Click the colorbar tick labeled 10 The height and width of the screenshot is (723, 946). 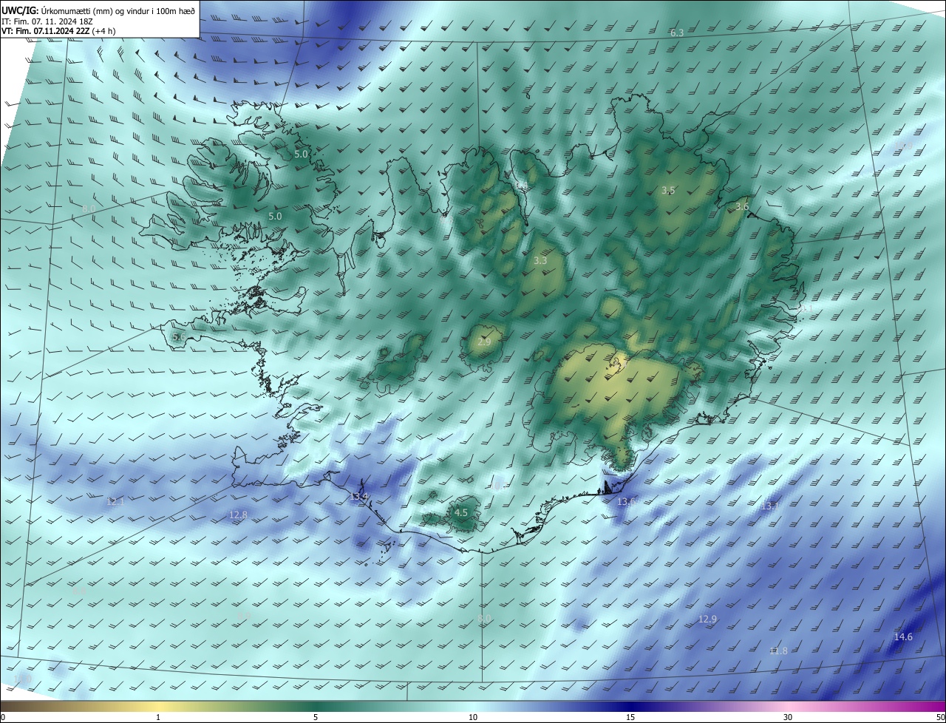473,717
